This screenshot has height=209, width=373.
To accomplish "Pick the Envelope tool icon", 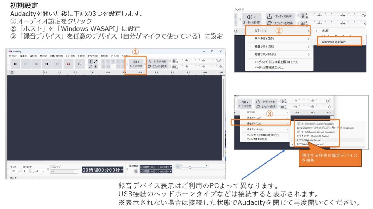I will tap(96, 61).
